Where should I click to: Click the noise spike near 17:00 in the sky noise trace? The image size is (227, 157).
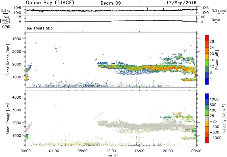coord(147,9)
